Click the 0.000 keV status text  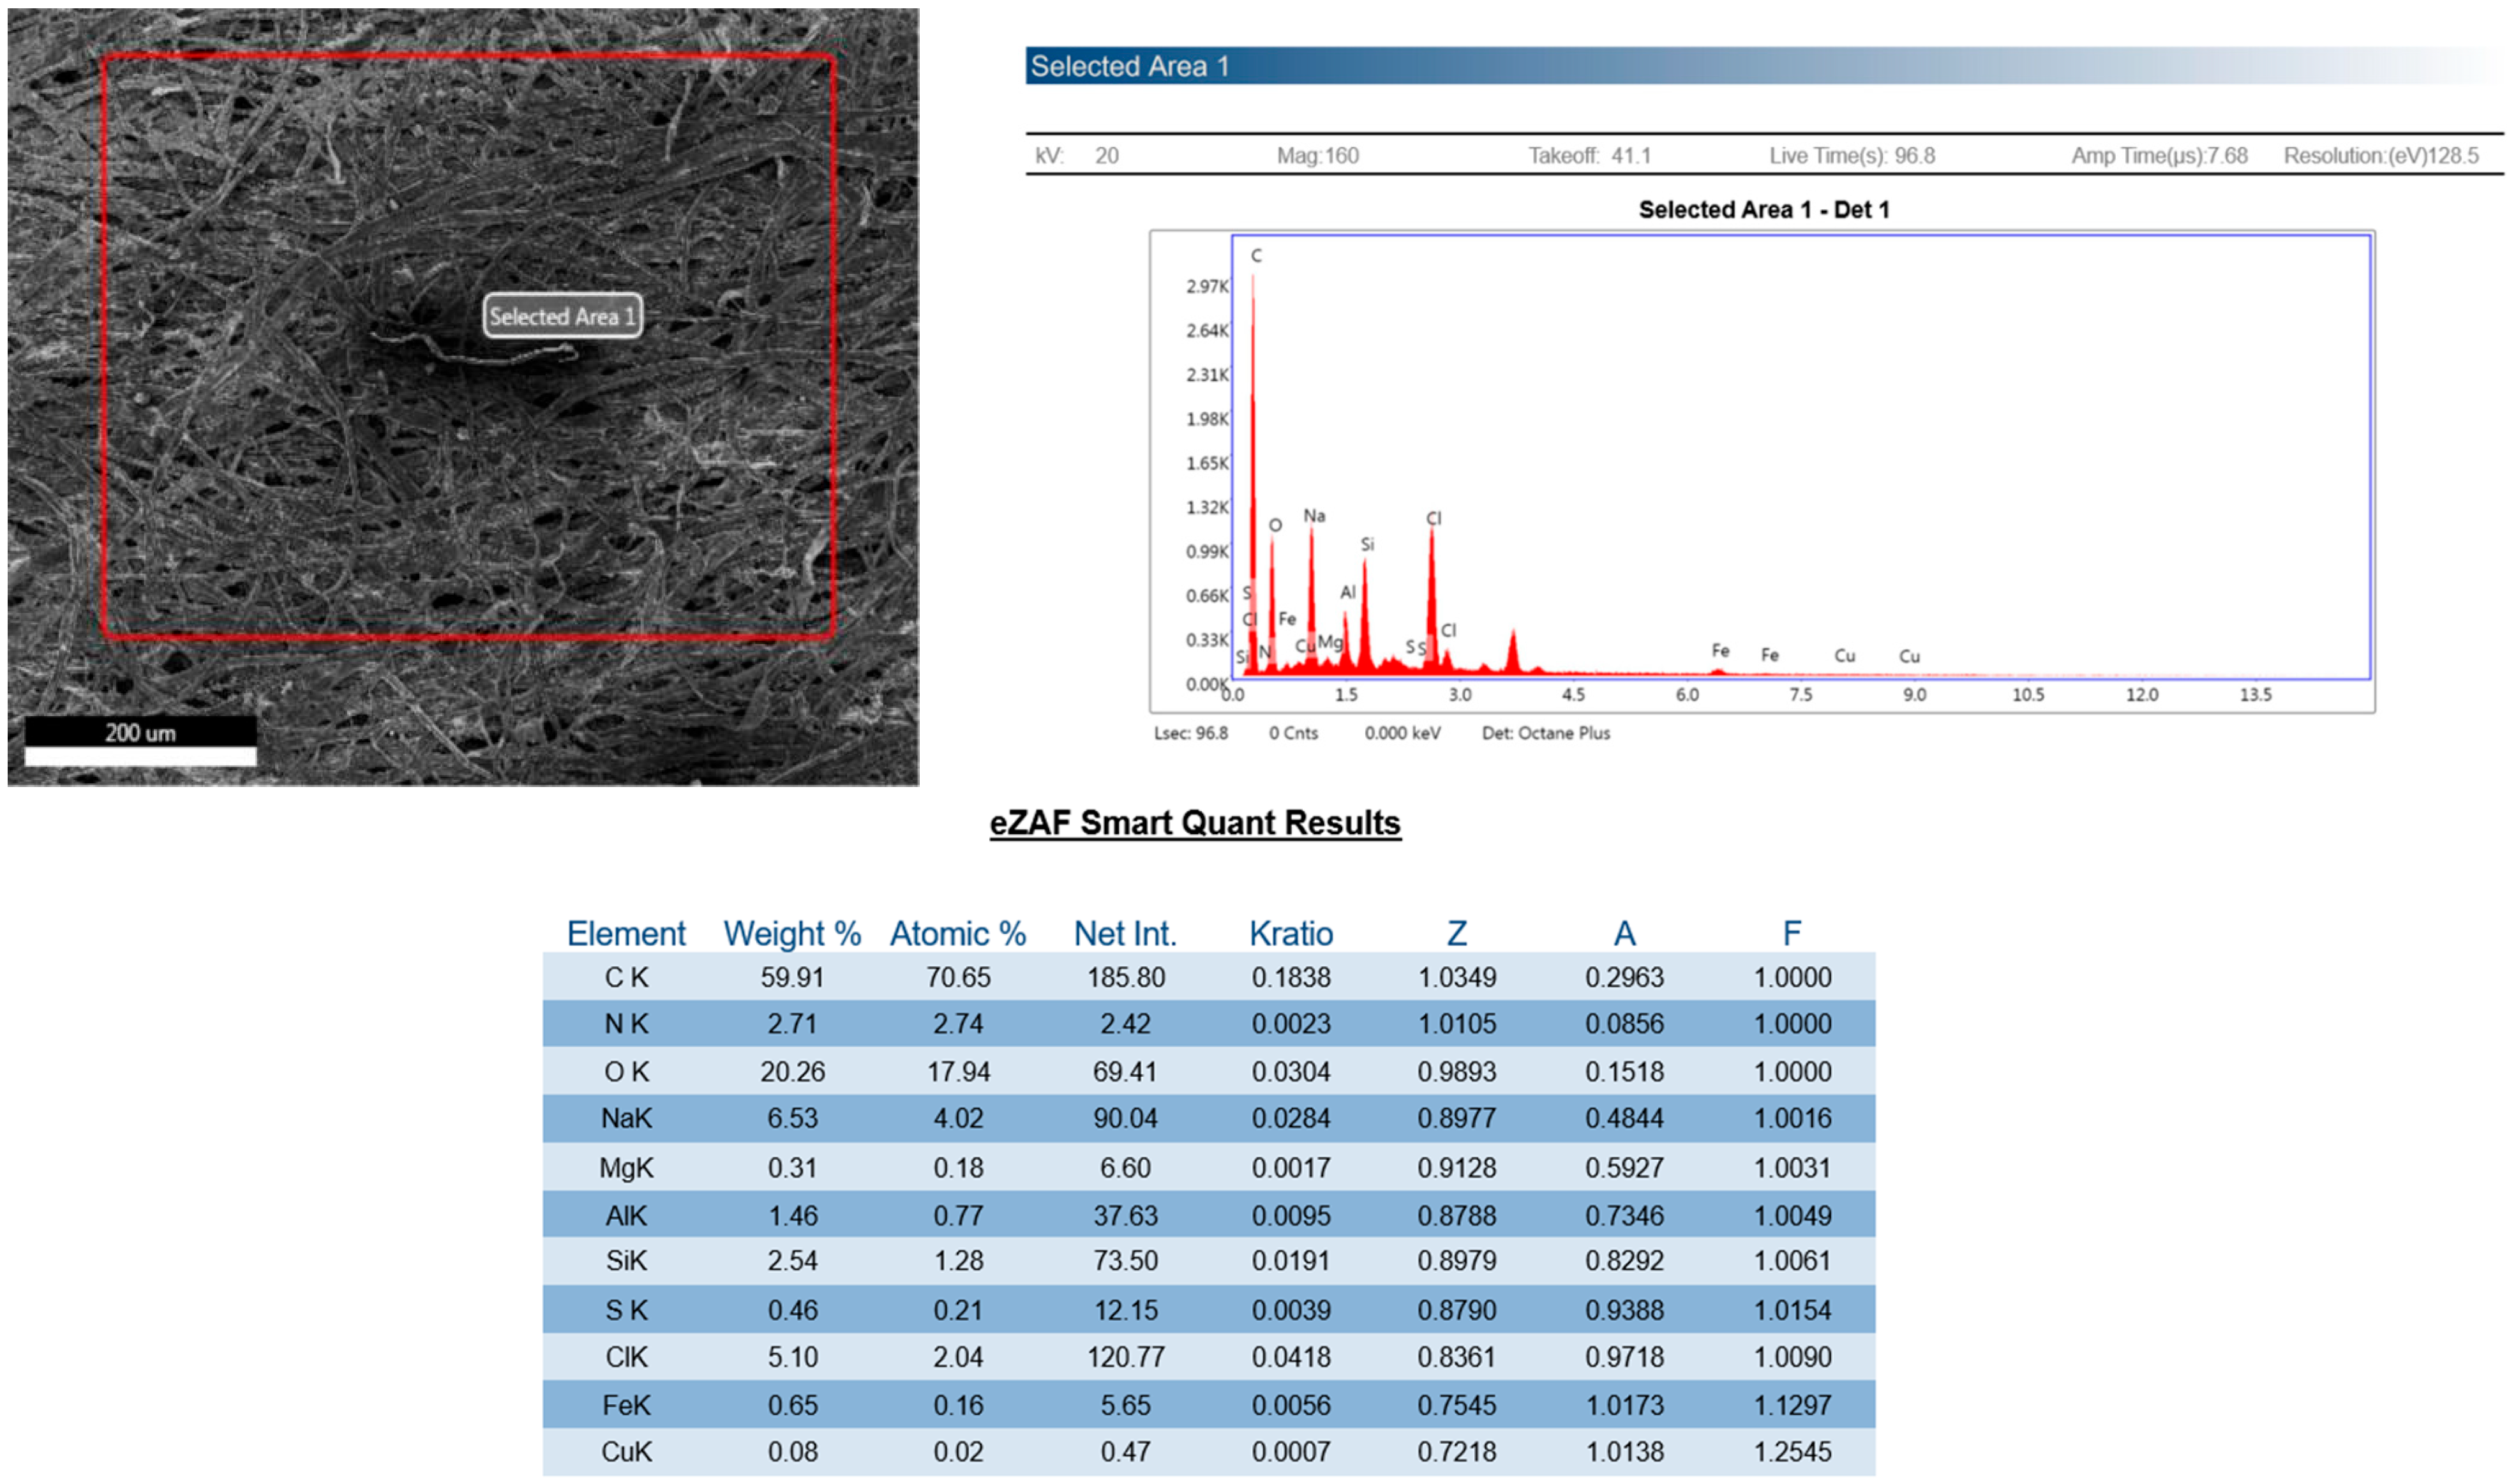(1402, 733)
